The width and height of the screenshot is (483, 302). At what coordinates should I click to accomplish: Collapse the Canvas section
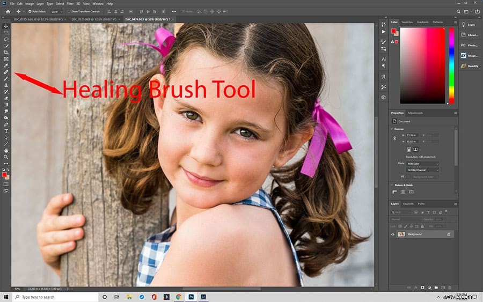pos(392,129)
